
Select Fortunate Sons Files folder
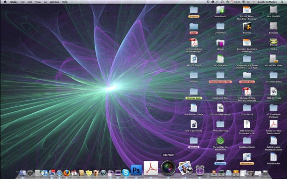click(220, 75)
